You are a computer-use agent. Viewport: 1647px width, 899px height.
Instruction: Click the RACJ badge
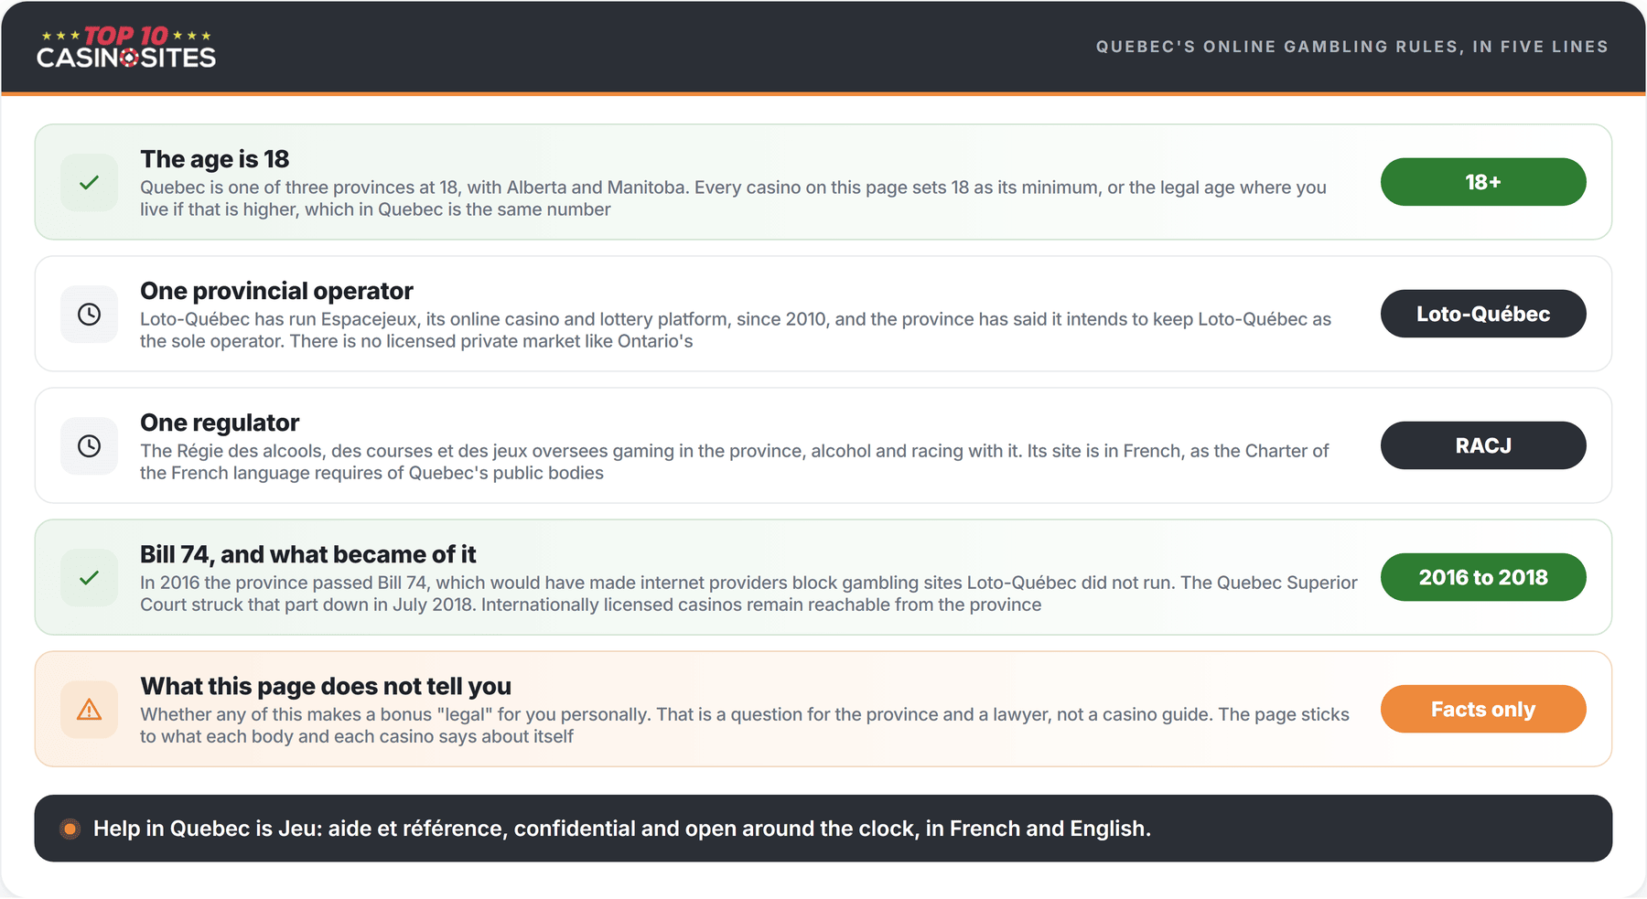point(1483,445)
